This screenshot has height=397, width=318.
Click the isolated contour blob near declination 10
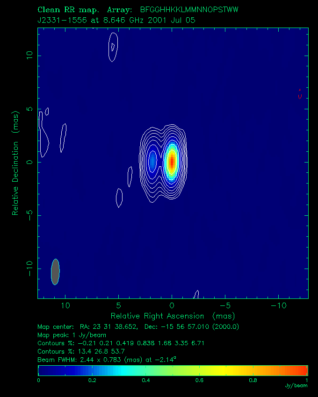click(113, 47)
